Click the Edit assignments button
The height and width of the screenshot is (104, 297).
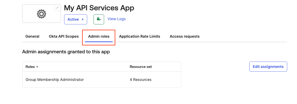click(268, 67)
